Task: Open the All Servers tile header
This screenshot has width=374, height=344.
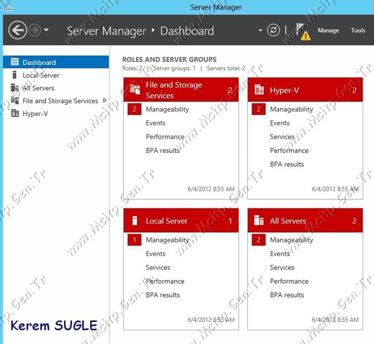Action: (305, 221)
